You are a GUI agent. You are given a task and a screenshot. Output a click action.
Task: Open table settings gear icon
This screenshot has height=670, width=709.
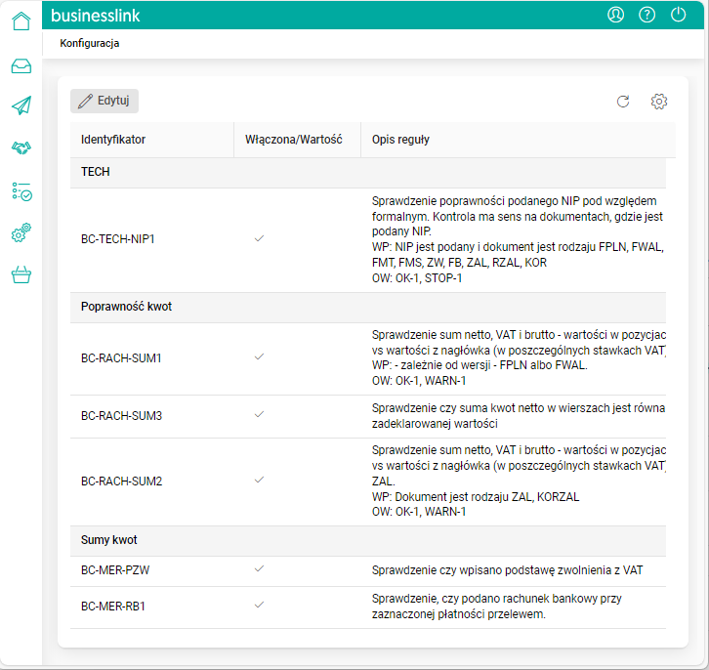point(659,102)
